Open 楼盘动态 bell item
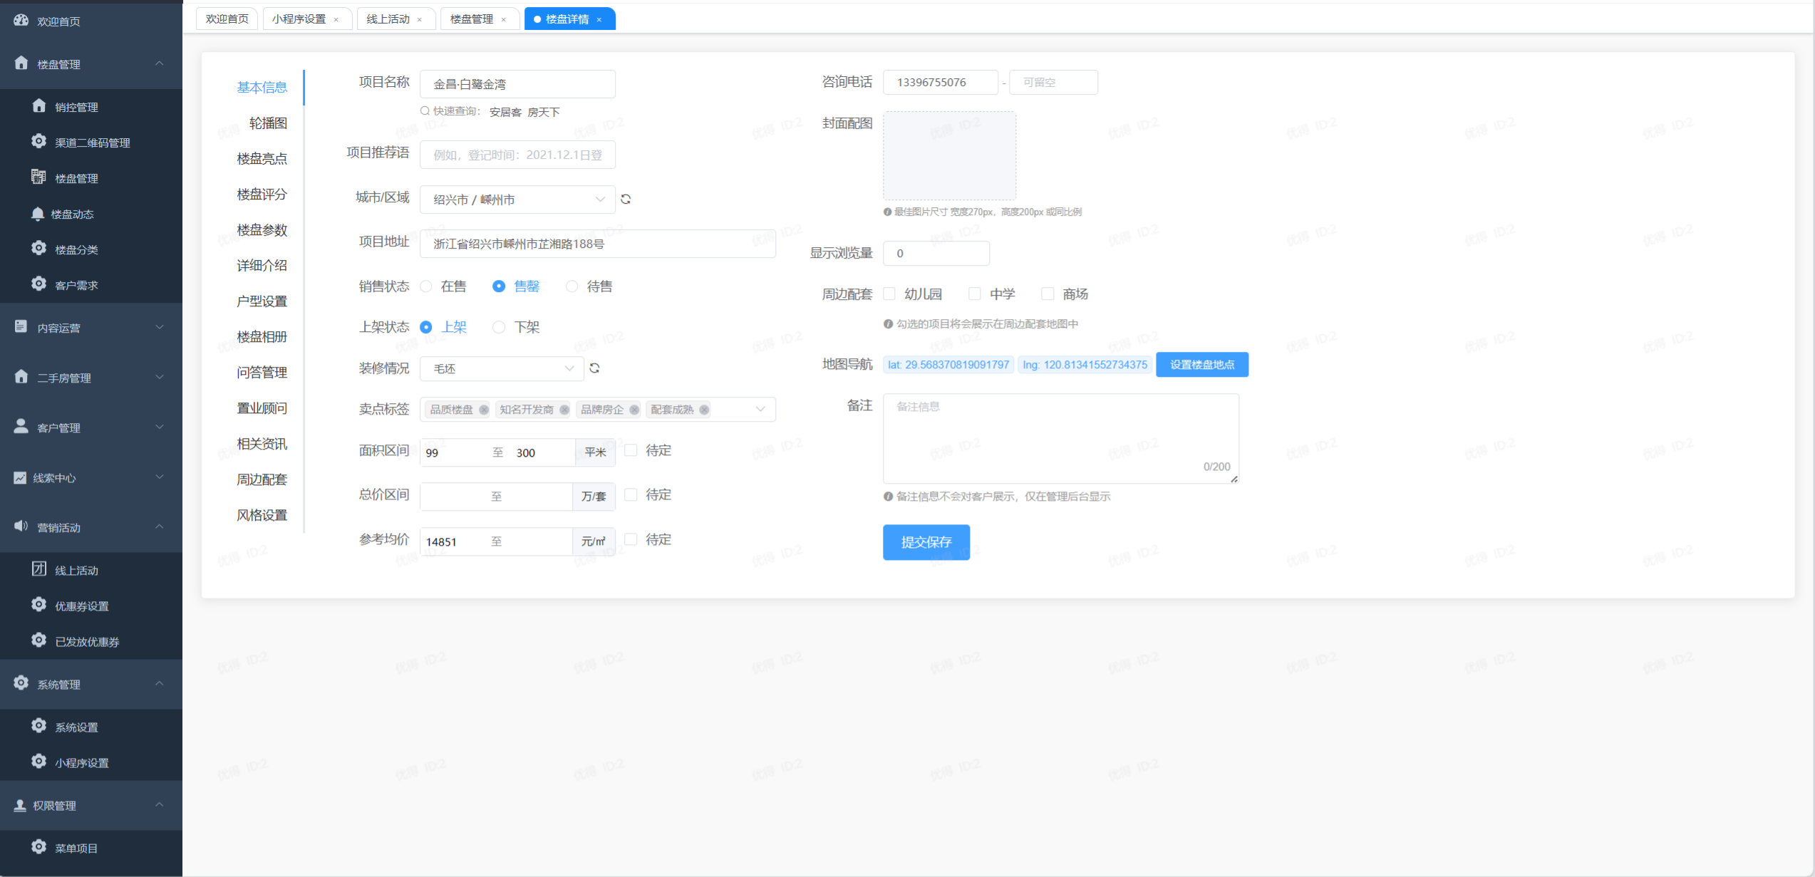The height and width of the screenshot is (877, 1815). 72,214
